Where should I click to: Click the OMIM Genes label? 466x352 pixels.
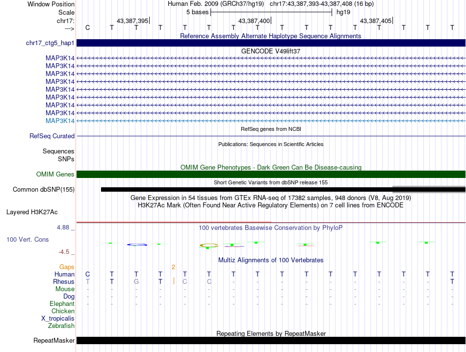(x=55, y=175)
